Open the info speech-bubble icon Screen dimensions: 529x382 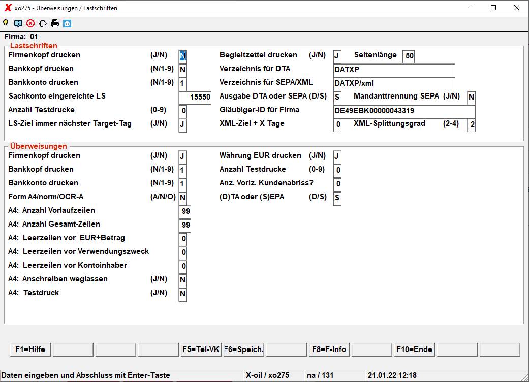(x=18, y=23)
